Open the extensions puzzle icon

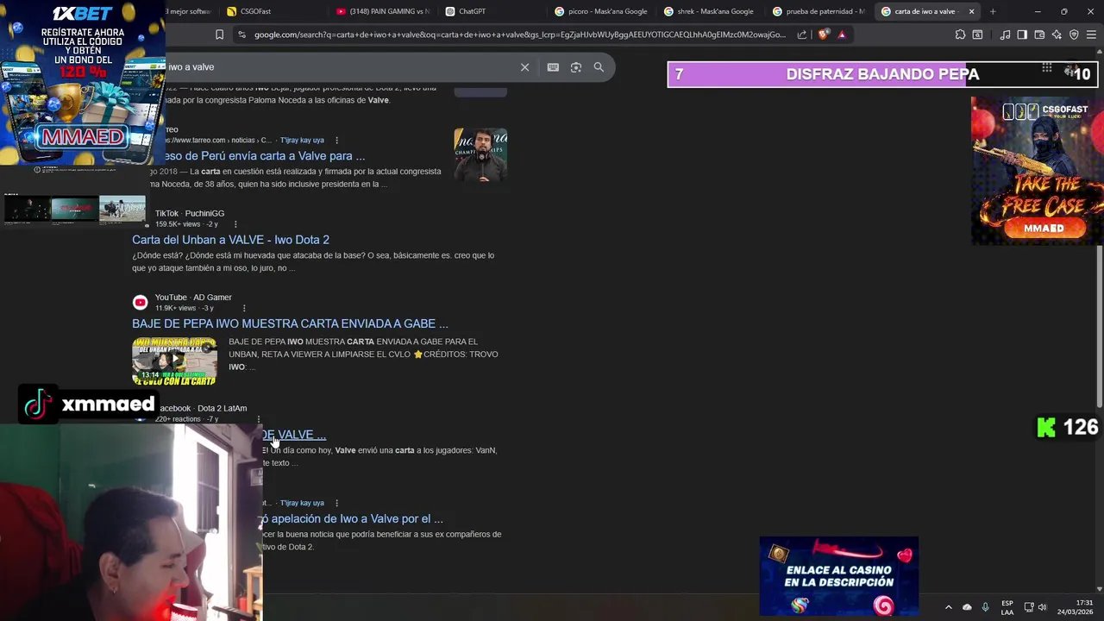coord(960,34)
